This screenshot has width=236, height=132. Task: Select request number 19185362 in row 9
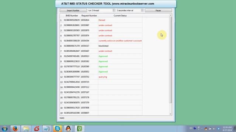(85, 61)
